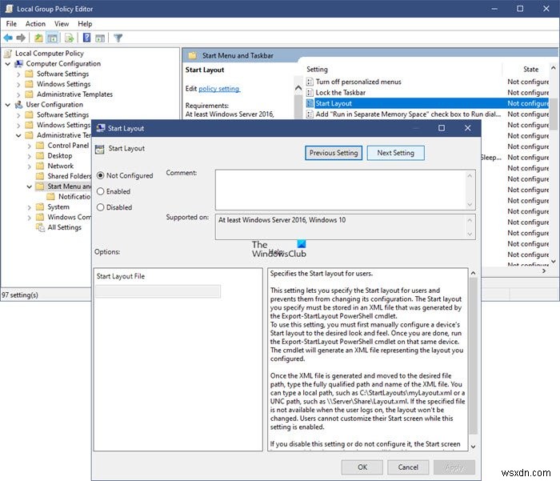Open the View menu
The height and width of the screenshot is (481, 560).
(x=62, y=24)
